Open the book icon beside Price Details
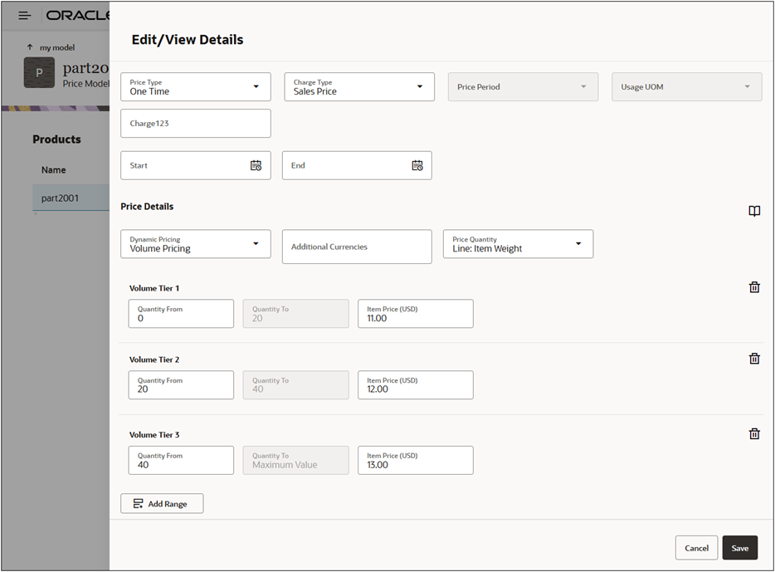 pos(754,211)
